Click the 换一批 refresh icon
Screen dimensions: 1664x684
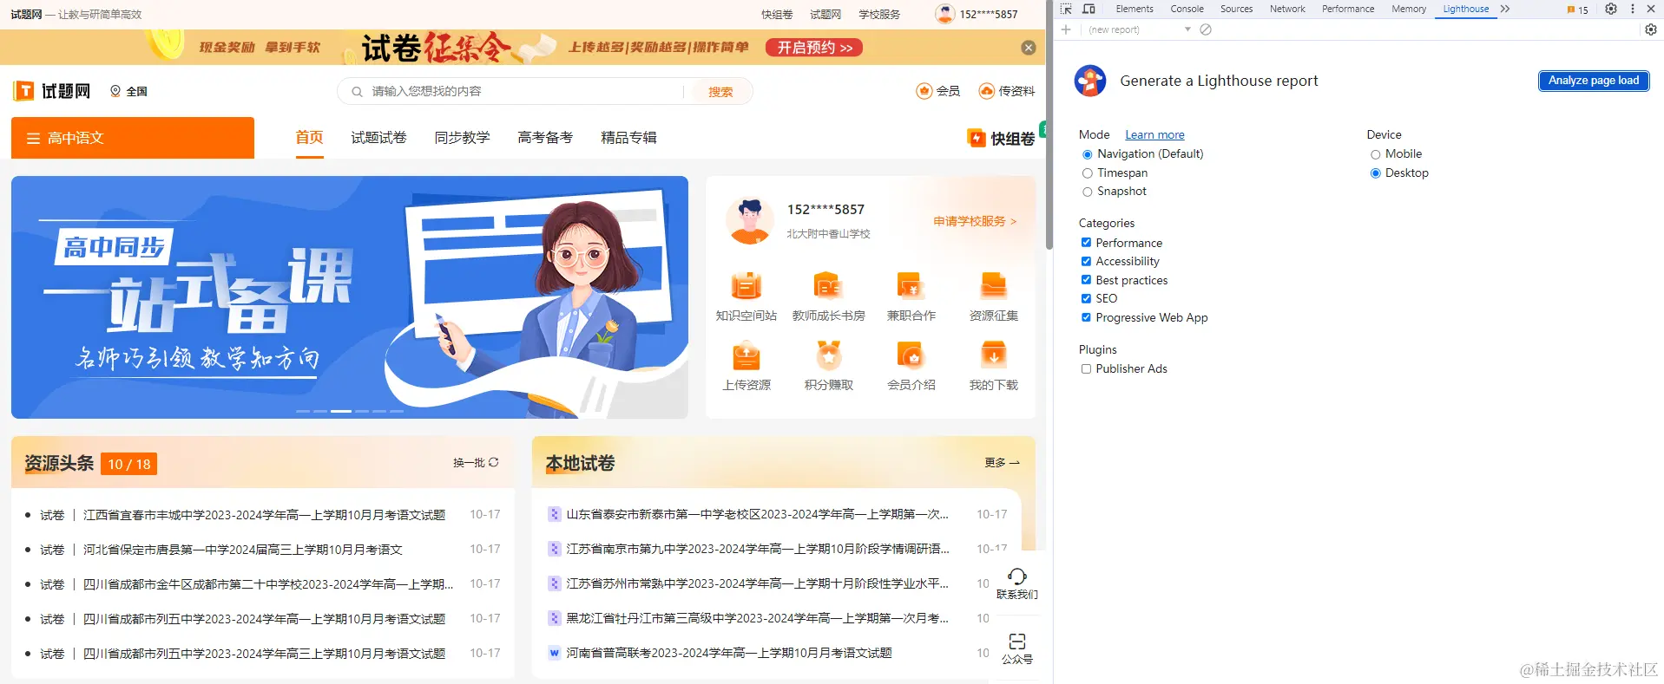pos(494,462)
